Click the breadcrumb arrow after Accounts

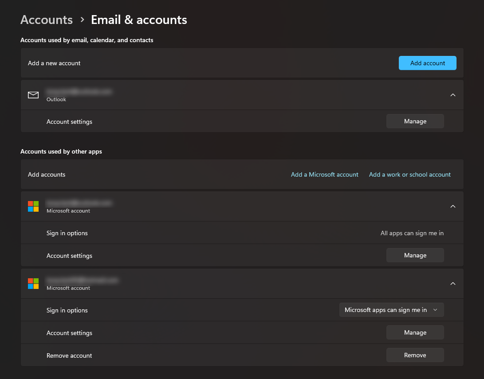82,20
